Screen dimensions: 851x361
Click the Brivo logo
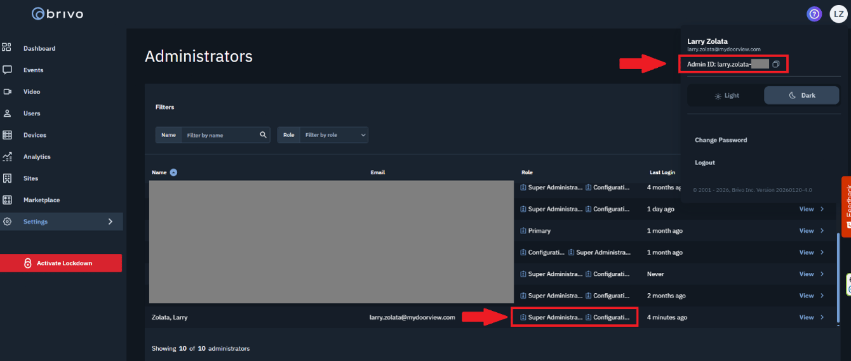coord(57,13)
